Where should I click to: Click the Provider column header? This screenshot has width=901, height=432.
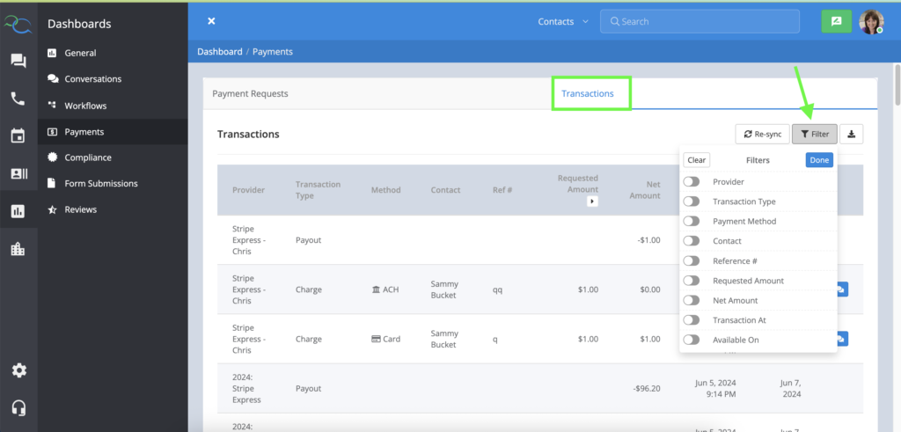tap(248, 190)
